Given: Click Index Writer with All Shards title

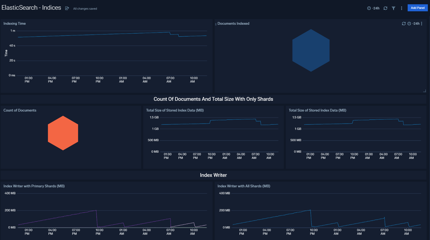Looking at the screenshot, I should pos(244,186).
